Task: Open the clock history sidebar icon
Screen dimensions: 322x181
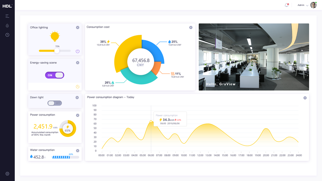Action: click(7, 35)
